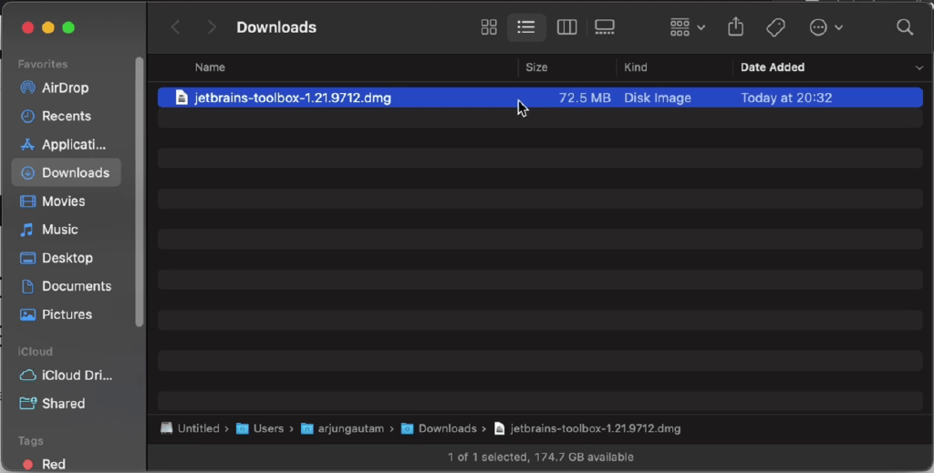The width and height of the screenshot is (934, 473).
Task: Switch to list view
Action: 526,27
